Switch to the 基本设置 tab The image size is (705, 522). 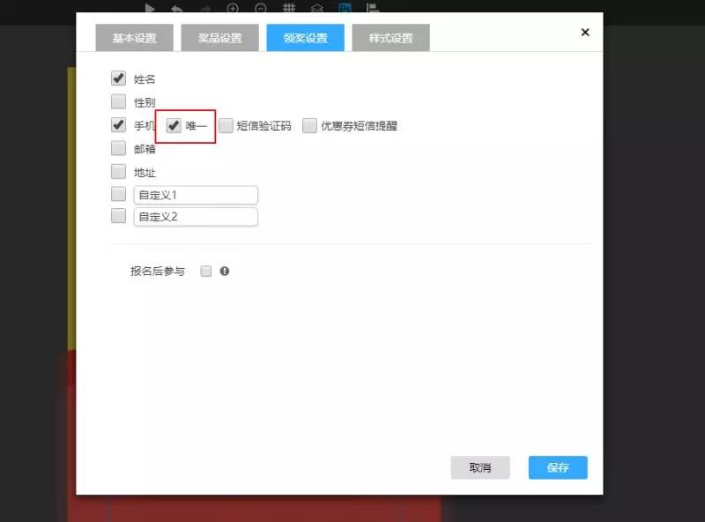[134, 38]
